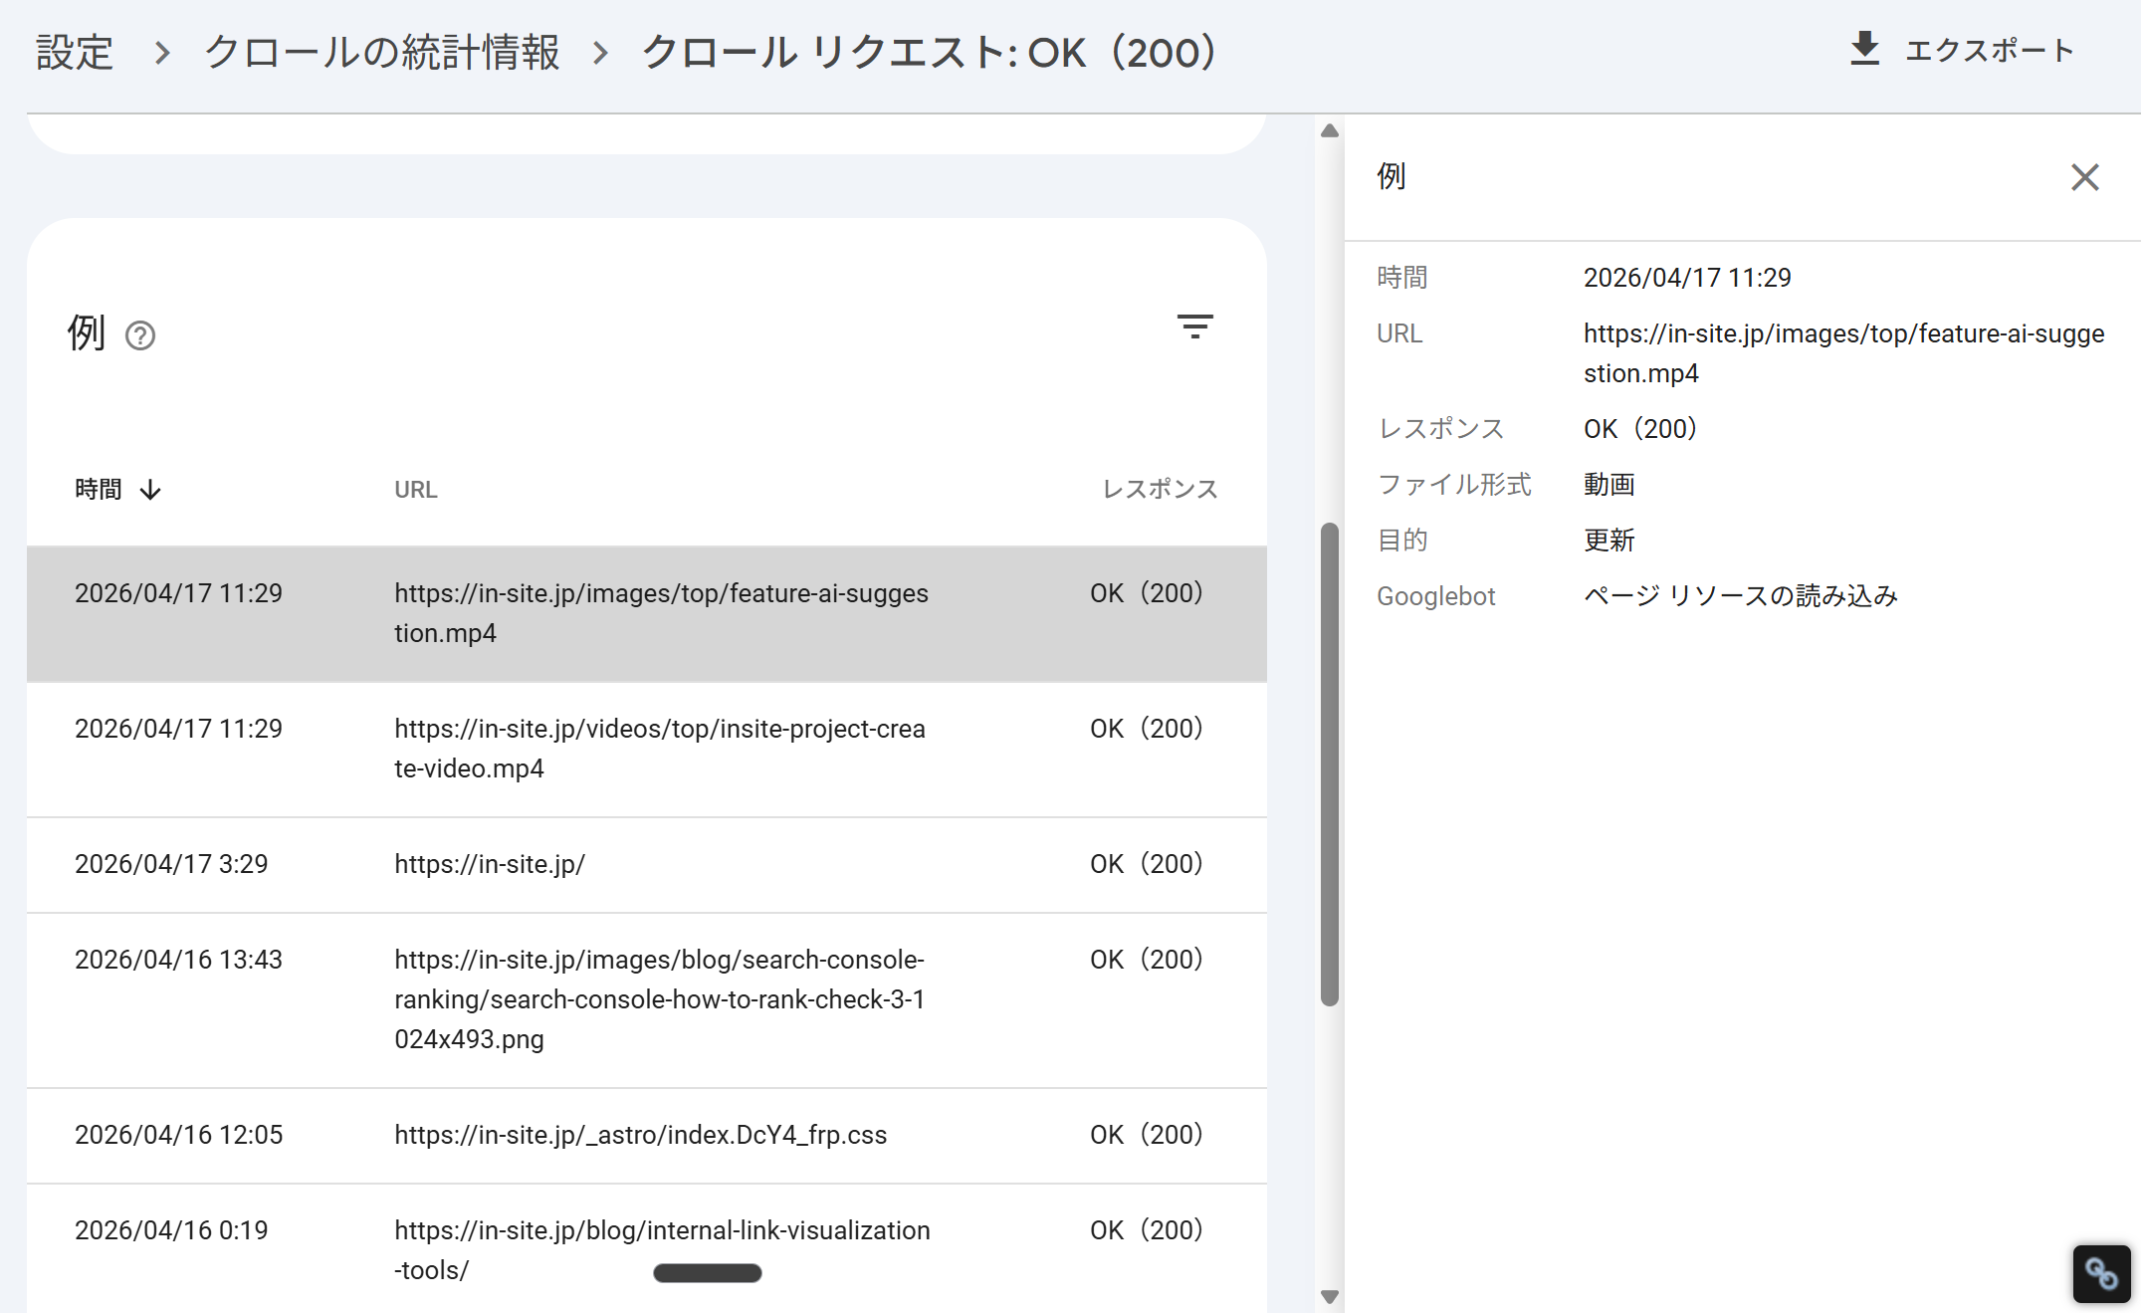Close the detail panel with the X icon
This screenshot has width=2145, height=1313.
[x=2084, y=177]
